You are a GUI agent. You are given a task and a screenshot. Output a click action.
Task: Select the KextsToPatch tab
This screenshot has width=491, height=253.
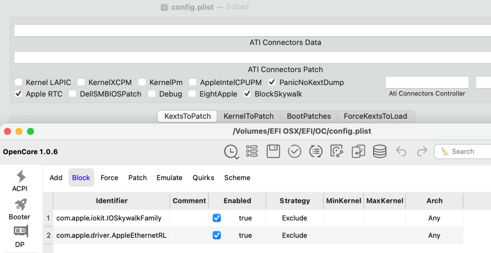tap(187, 116)
